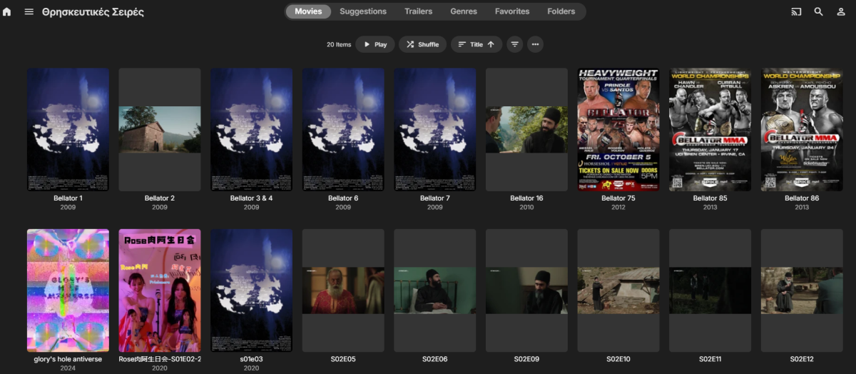Click the Bellator 86 title text
Screen dimensions: 856x374
(x=802, y=198)
